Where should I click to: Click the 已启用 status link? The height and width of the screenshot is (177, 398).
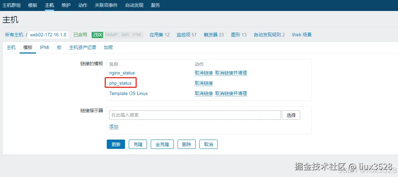coord(80,35)
